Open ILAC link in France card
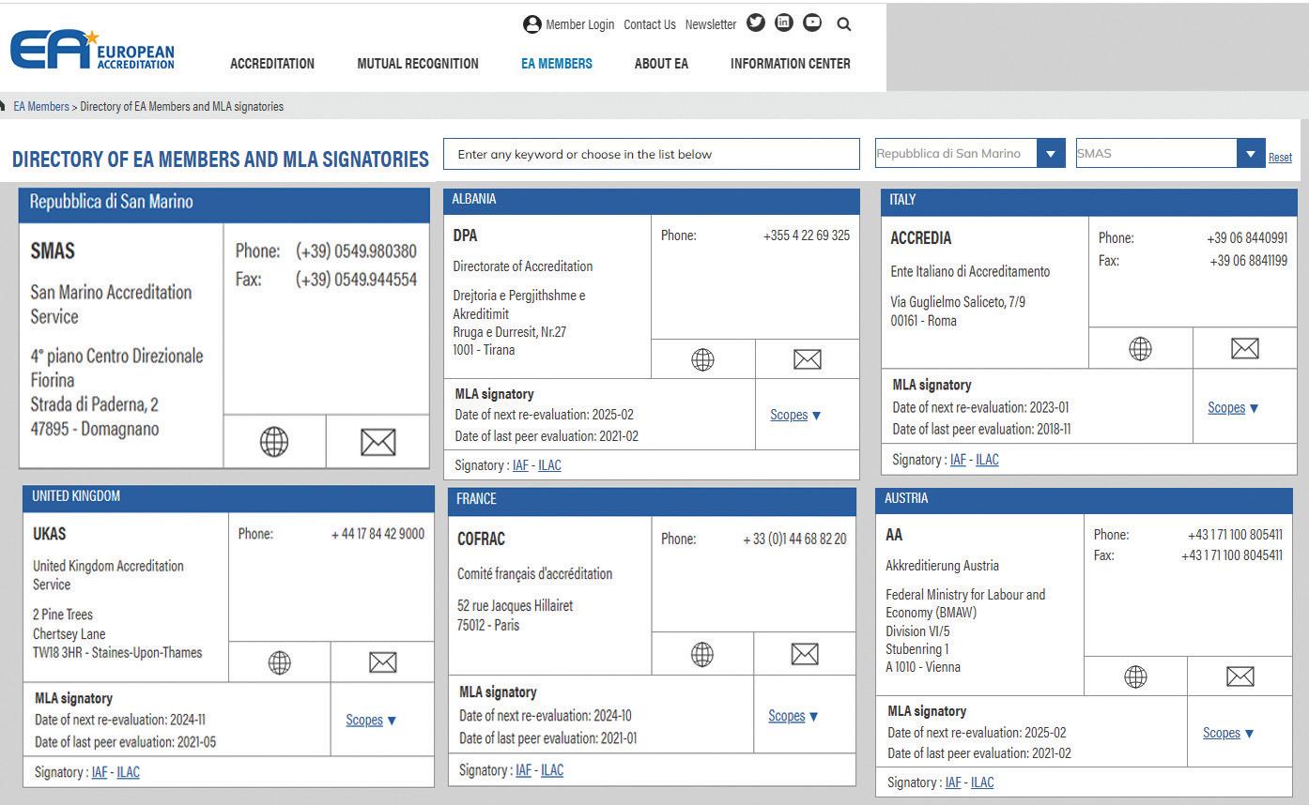Viewport: 1309px width, 805px height. (552, 770)
